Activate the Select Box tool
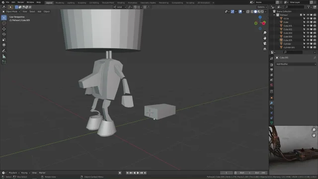The image size is (318, 179). coord(4,18)
